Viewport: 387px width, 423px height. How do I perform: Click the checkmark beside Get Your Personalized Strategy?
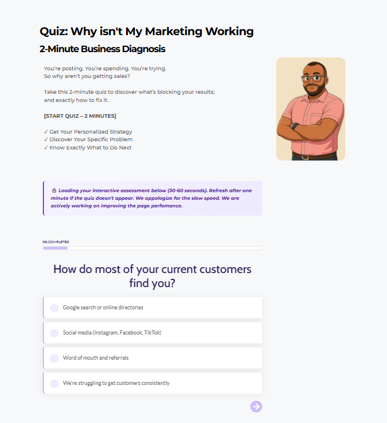pos(46,132)
